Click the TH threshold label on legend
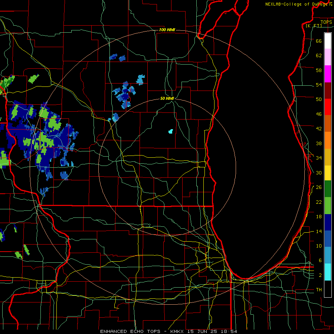The image size is (334, 334). (319, 290)
